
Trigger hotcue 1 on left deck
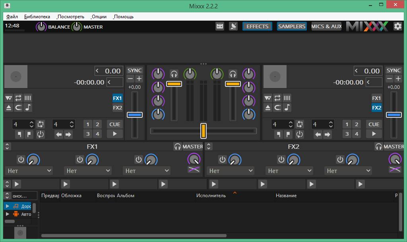[x=88, y=124]
